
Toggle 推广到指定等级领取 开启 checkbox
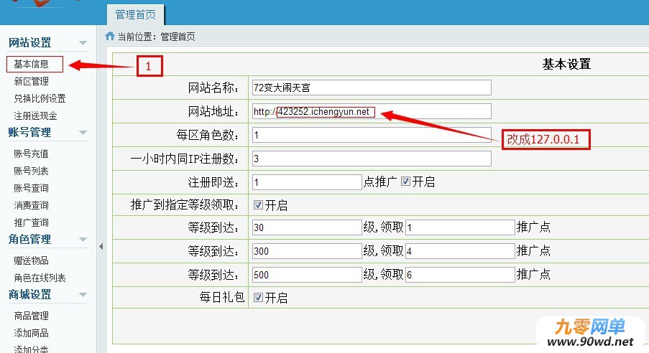(258, 205)
